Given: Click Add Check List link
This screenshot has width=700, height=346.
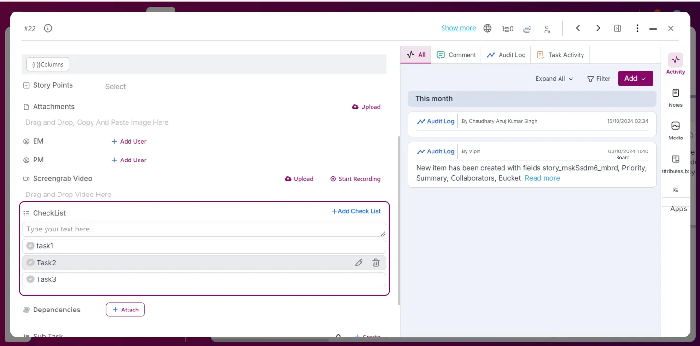Looking at the screenshot, I should pyautogui.click(x=356, y=211).
